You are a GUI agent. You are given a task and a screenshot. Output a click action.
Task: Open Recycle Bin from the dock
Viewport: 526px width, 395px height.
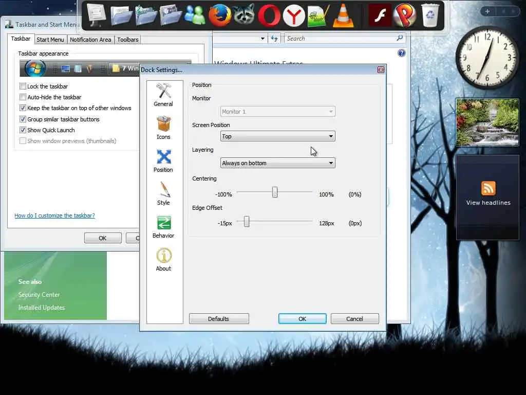coord(430,15)
